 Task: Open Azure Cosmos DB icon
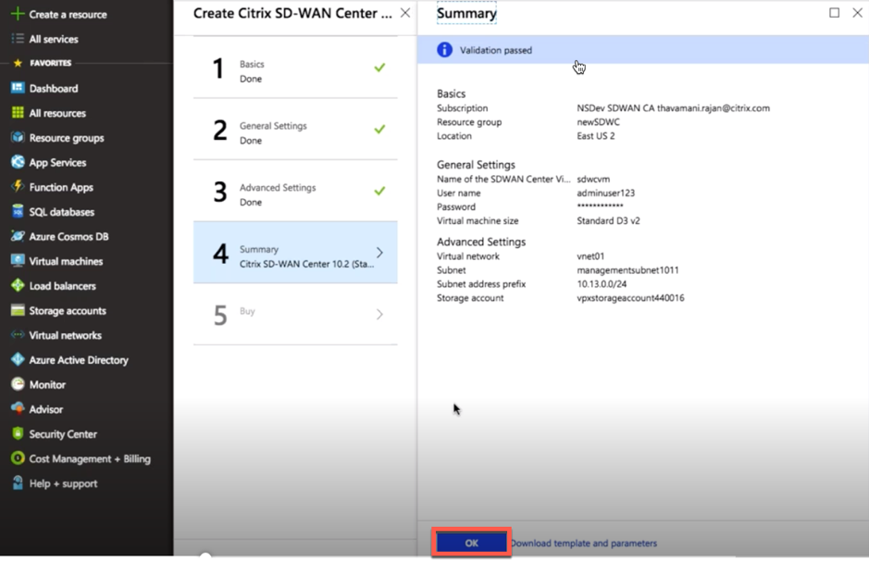(18, 236)
